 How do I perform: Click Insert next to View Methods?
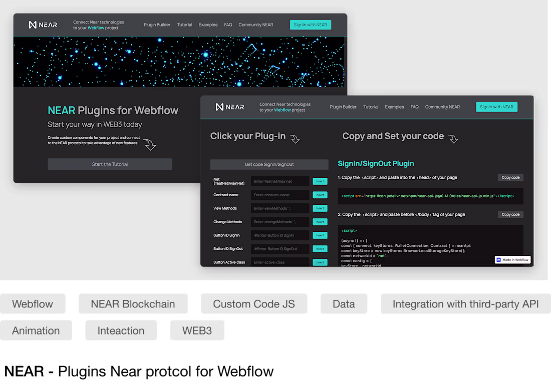point(320,209)
